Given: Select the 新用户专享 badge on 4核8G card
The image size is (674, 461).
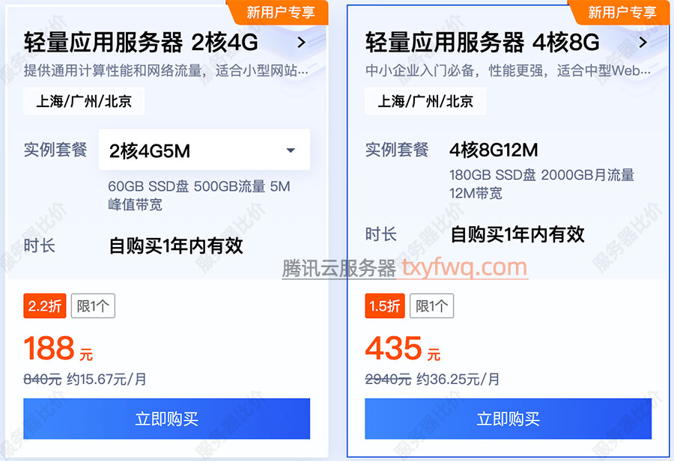Looking at the screenshot, I should (622, 12).
